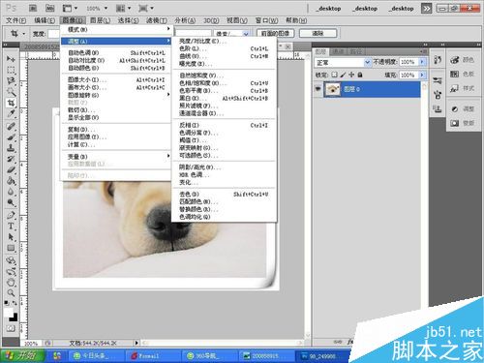Click the white foreground color swatch
The image size is (484, 363).
(x=8, y=313)
